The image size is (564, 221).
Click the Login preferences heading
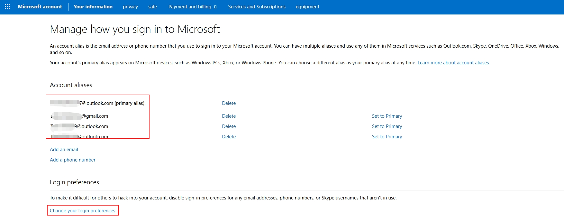[74, 182]
